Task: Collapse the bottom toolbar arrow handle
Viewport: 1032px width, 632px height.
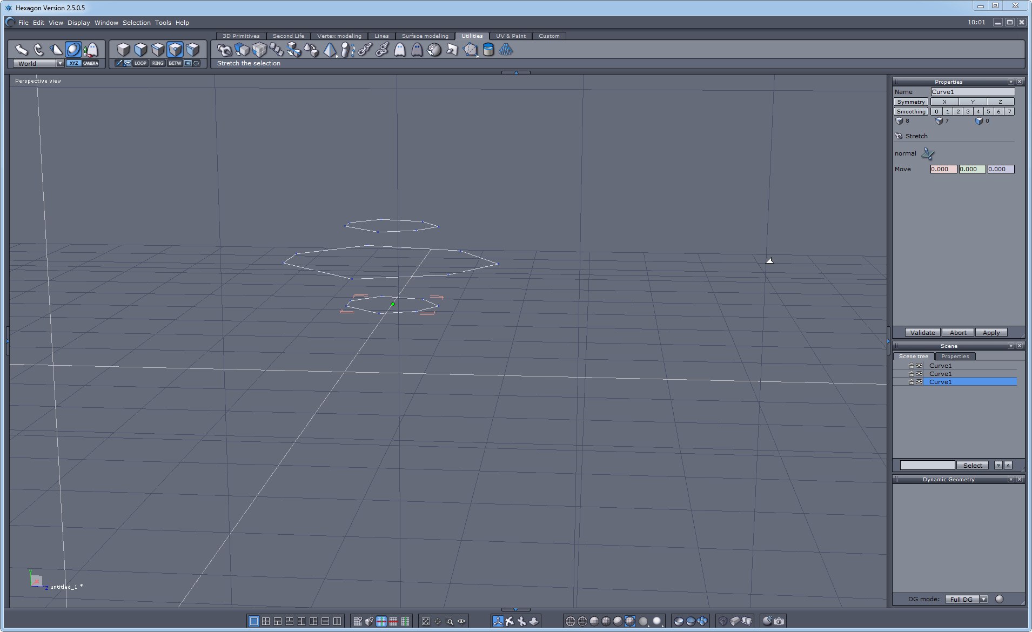Action: pos(516,609)
